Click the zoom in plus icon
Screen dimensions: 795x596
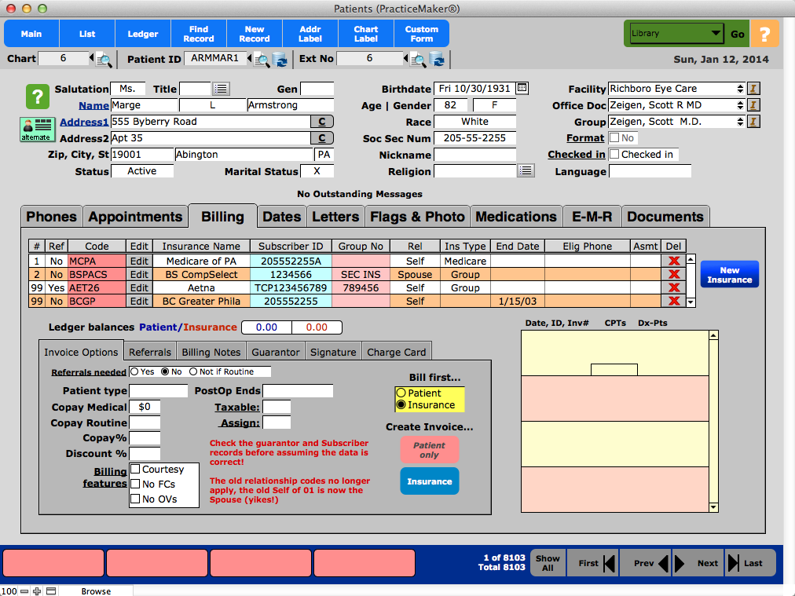(x=37, y=591)
